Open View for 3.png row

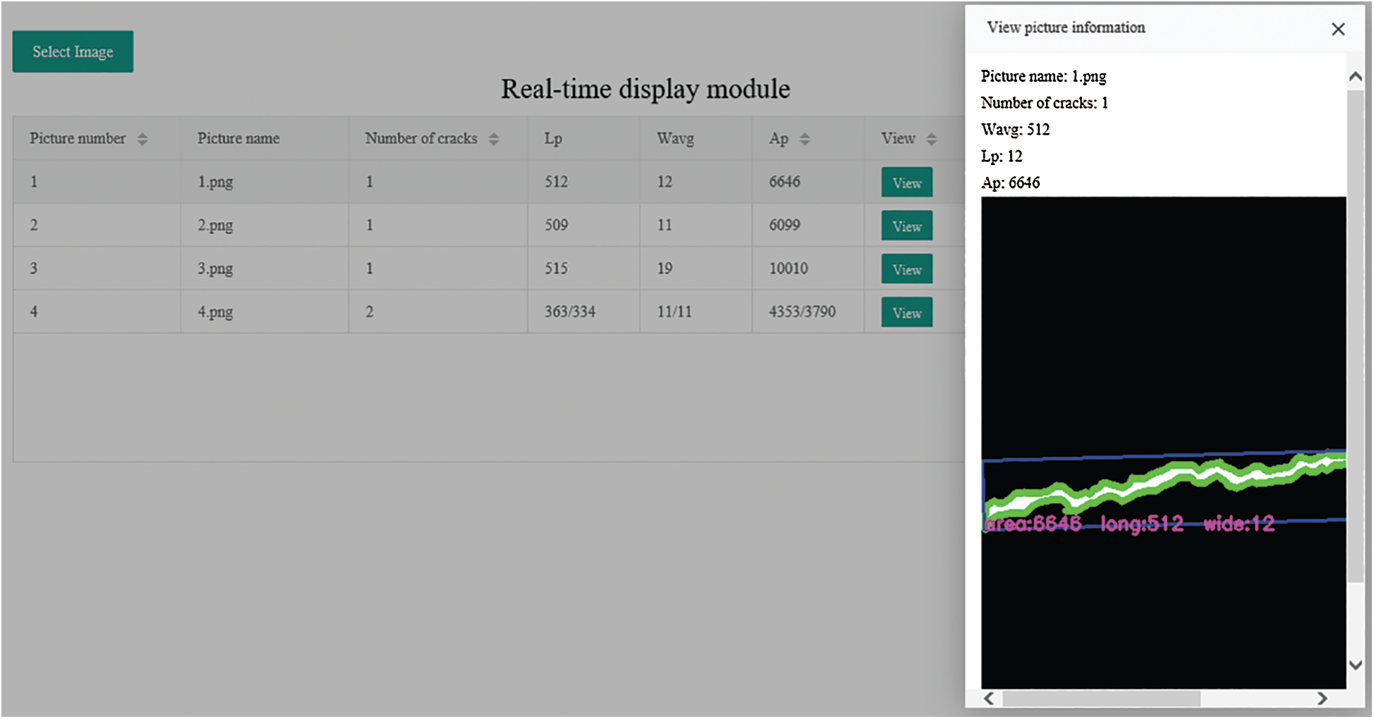[x=906, y=269]
